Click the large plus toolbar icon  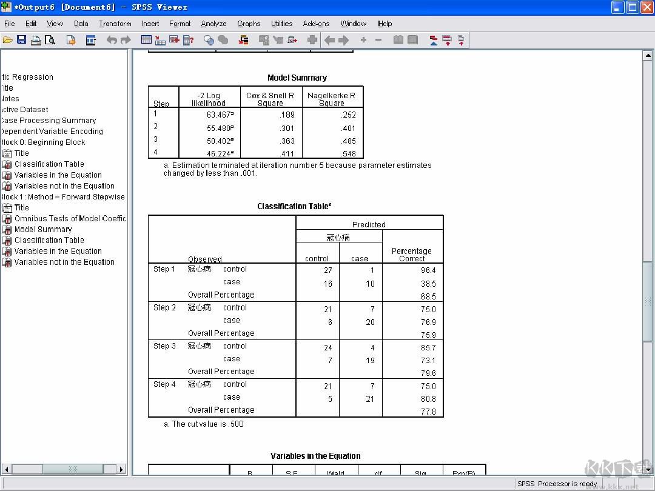(x=312, y=40)
